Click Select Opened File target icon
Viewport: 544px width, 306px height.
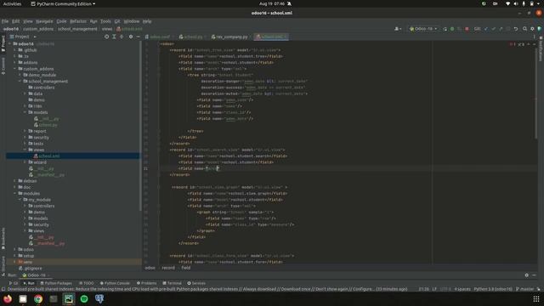tap(106, 37)
